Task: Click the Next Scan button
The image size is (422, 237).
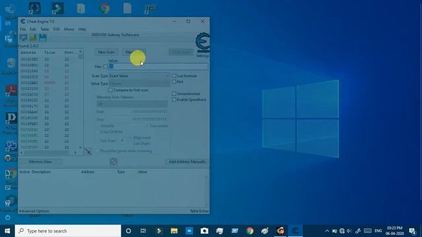Action: pyautogui.click(x=134, y=52)
